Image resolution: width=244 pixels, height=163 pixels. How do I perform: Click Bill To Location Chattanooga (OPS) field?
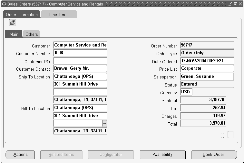[80, 108]
